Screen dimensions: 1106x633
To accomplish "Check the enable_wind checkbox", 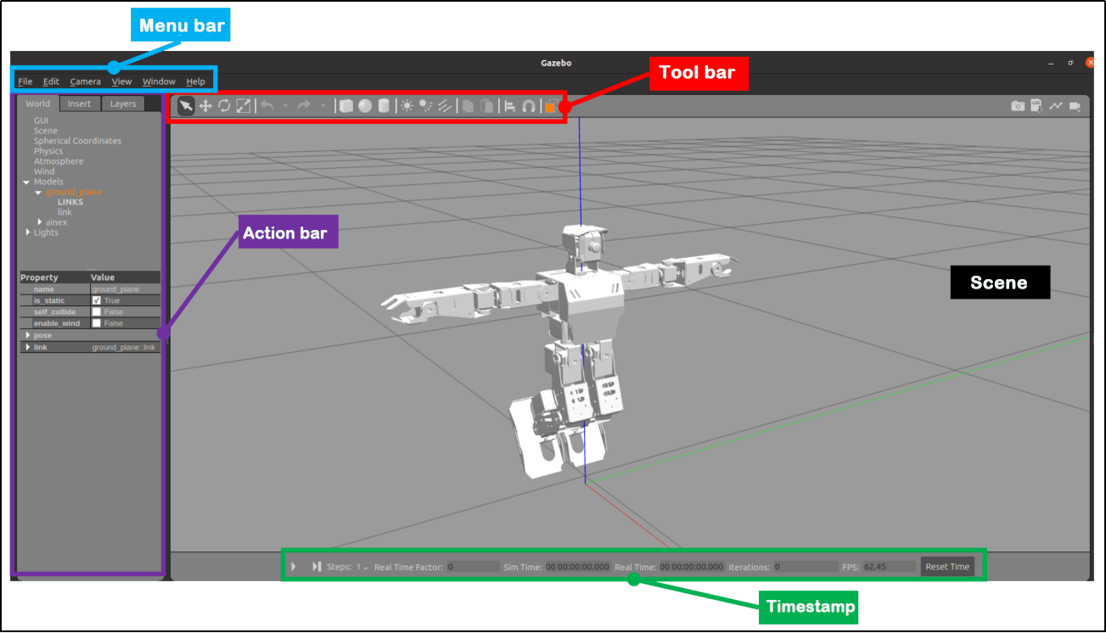I will tap(97, 323).
